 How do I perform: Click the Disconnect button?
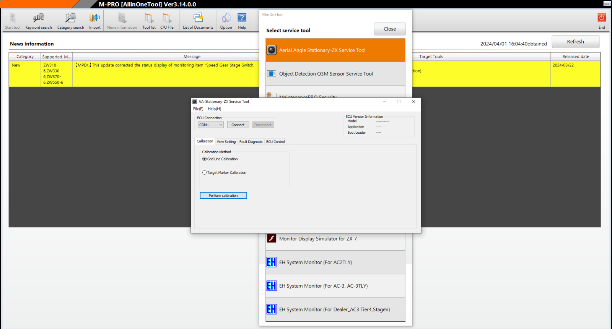pos(263,125)
